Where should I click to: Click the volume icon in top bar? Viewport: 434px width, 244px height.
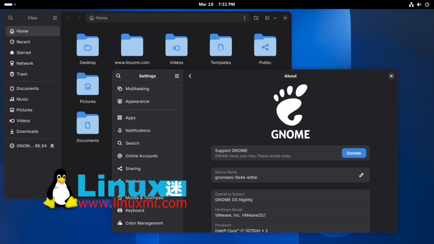click(x=418, y=4)
